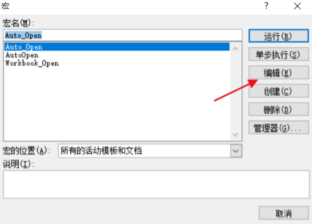Click the 创建 create button
Image resolution: width=312 pixels, height=224 pixels.
tap(279, 91)
